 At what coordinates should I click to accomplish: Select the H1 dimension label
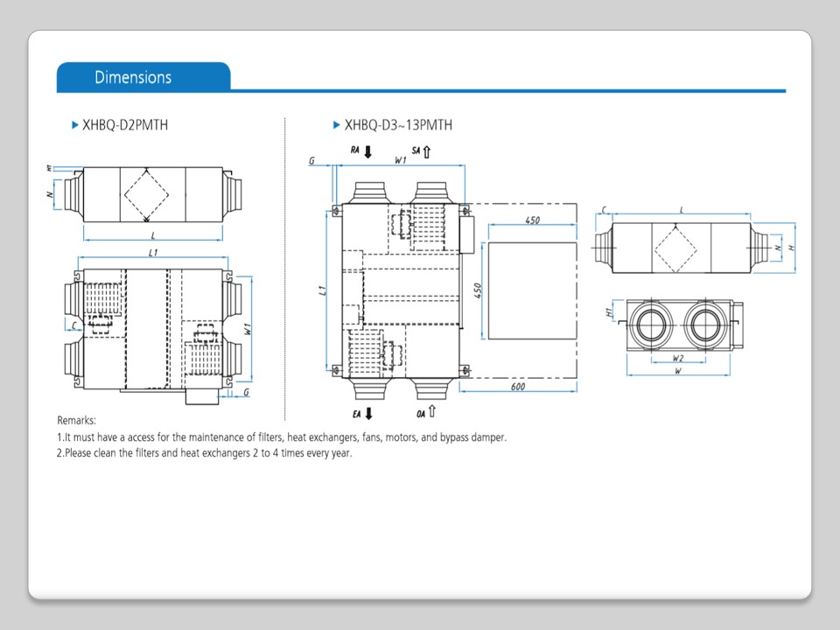click(608, 311)
